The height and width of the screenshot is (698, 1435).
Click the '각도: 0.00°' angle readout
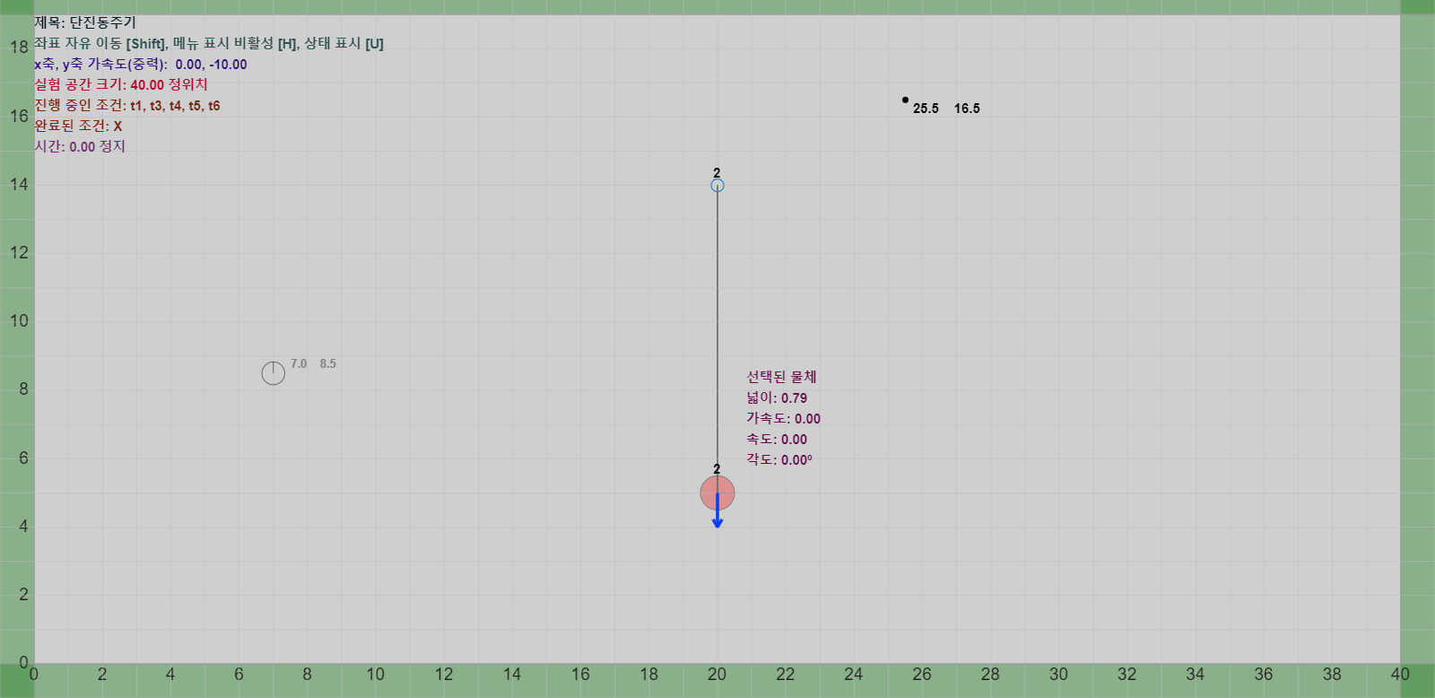point(779,460)
